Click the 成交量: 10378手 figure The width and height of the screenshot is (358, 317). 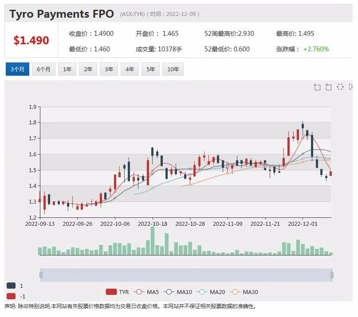pos(159,49)
